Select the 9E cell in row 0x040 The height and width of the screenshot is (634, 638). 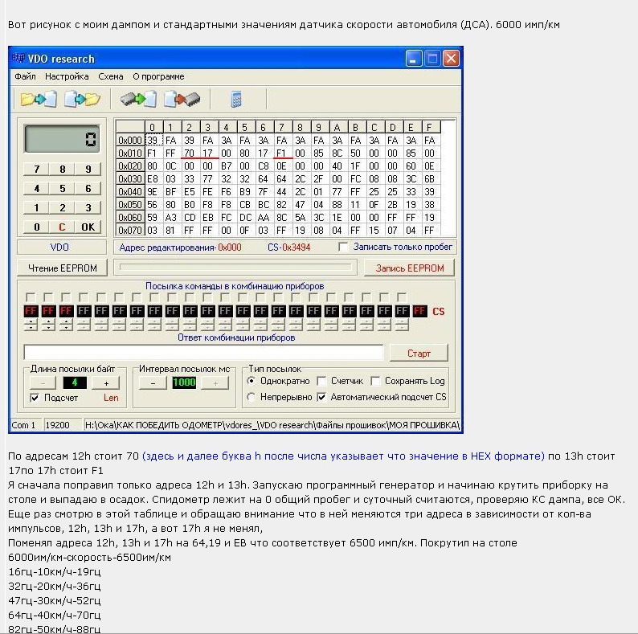click(x=152, y=192)
